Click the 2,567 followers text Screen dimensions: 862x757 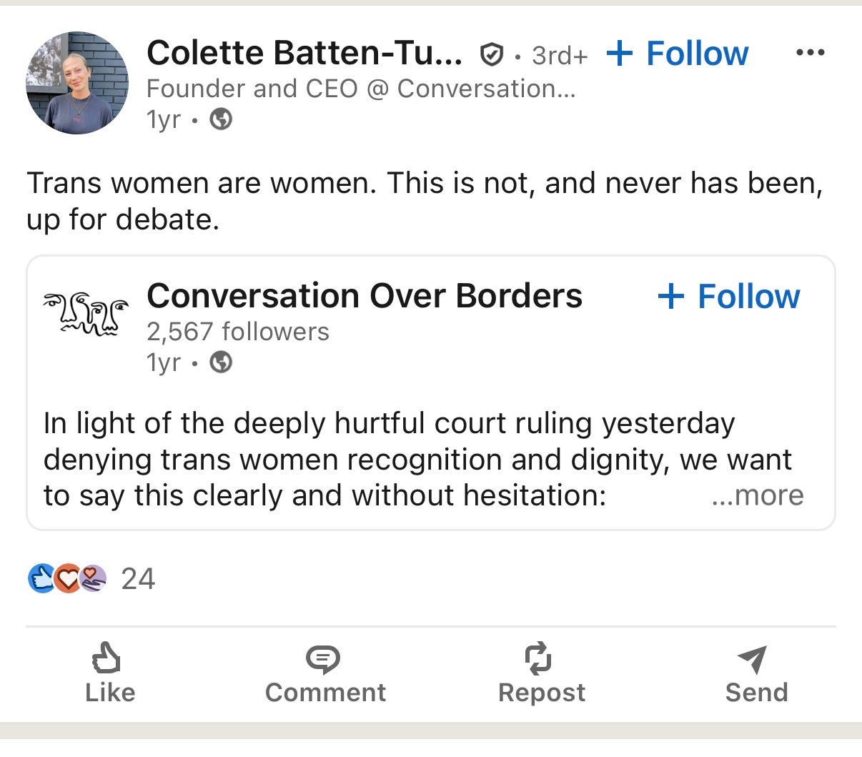(238, 332)
